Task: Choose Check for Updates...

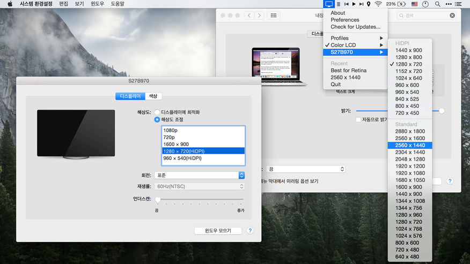Action: click(355, 27)
